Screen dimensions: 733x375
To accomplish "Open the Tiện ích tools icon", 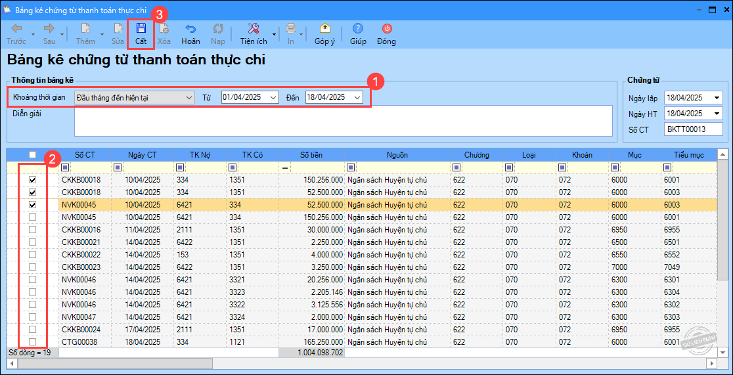I will (254, 29).
